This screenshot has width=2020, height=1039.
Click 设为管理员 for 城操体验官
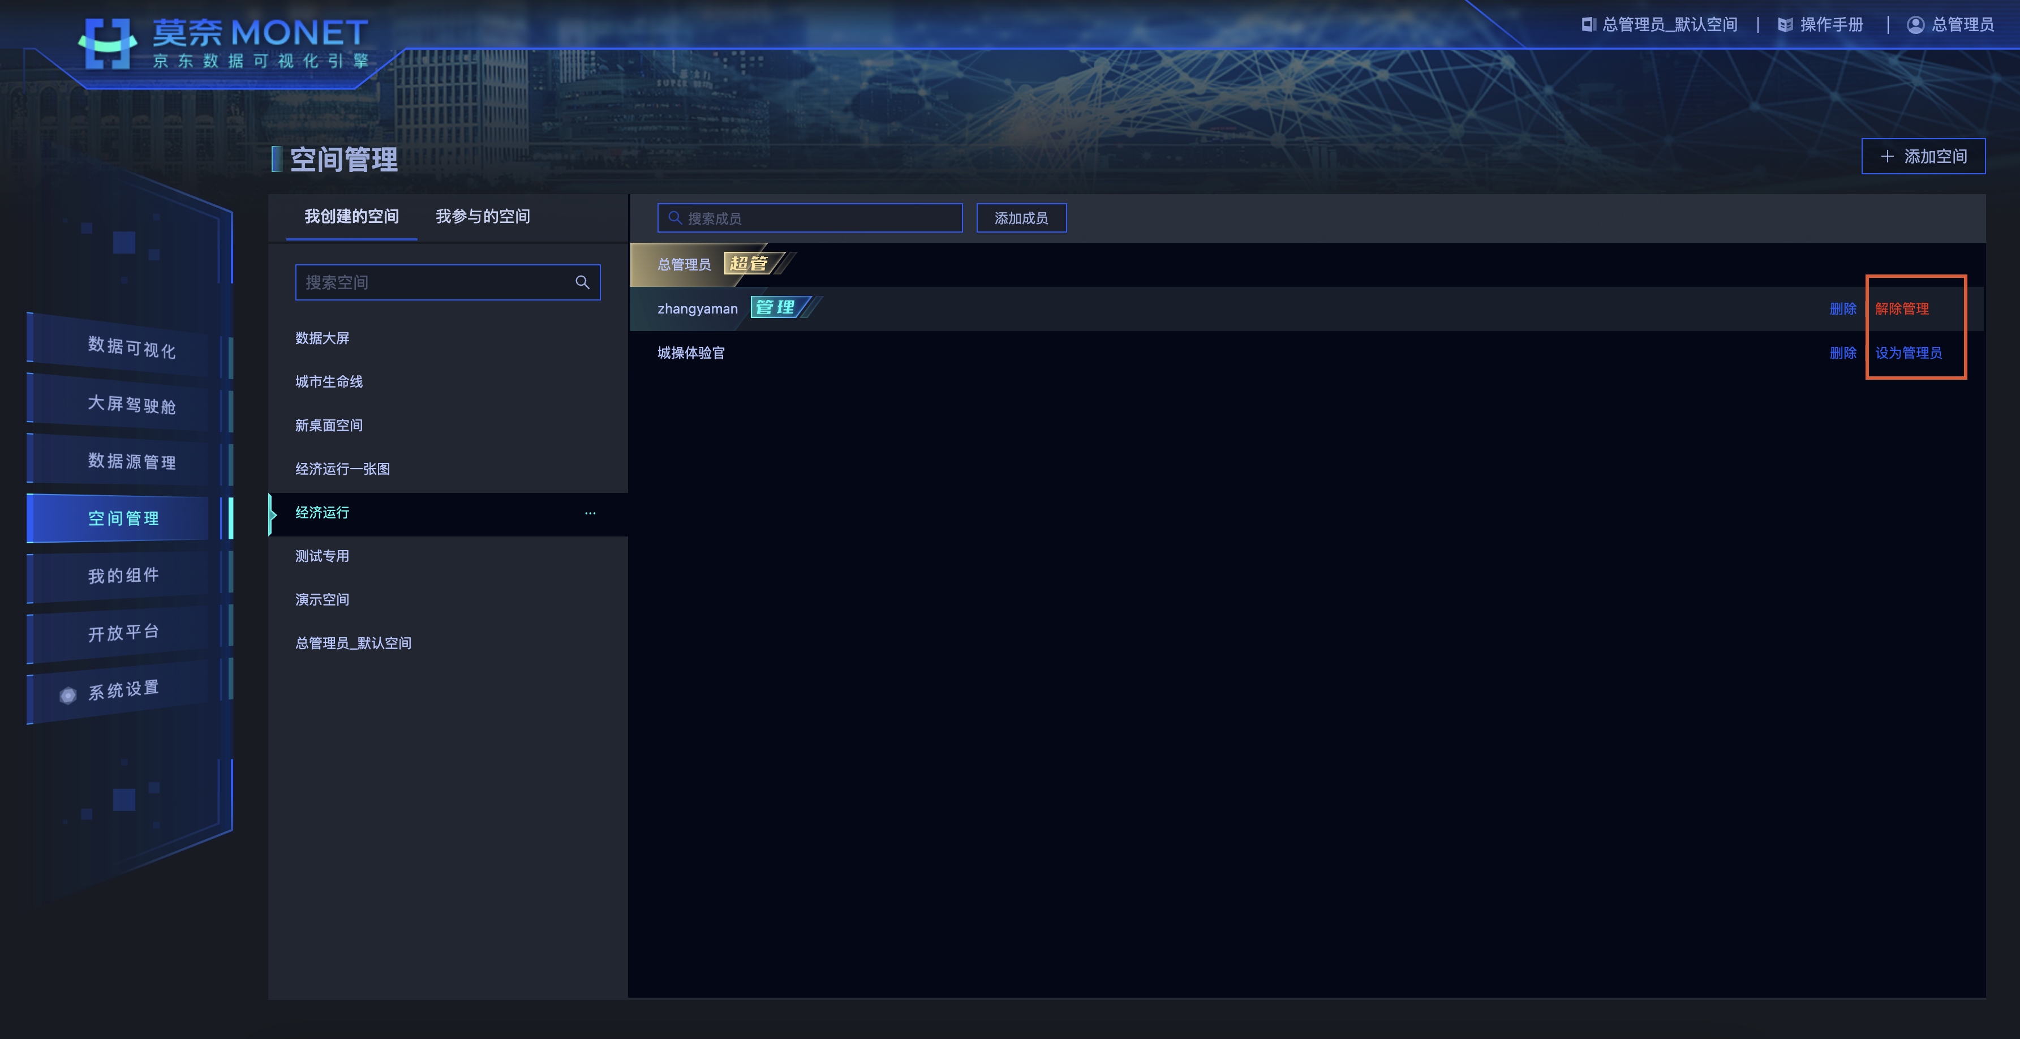pos(1909,353)
